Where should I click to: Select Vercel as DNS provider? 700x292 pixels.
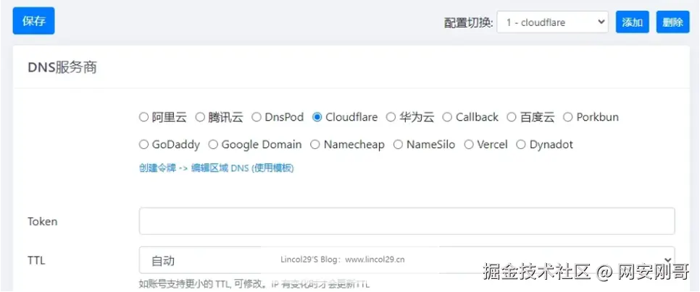pyautogui.click(x=468, y=145)
